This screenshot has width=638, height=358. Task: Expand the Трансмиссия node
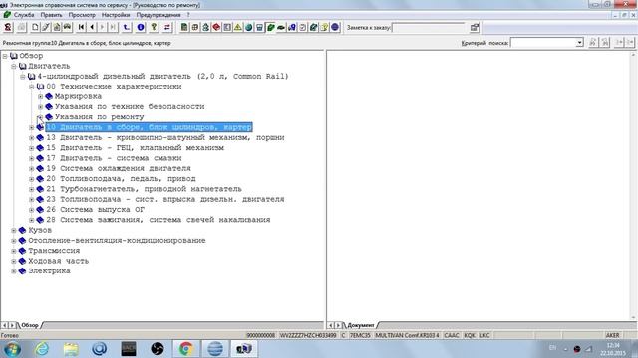tap(14, 251)
